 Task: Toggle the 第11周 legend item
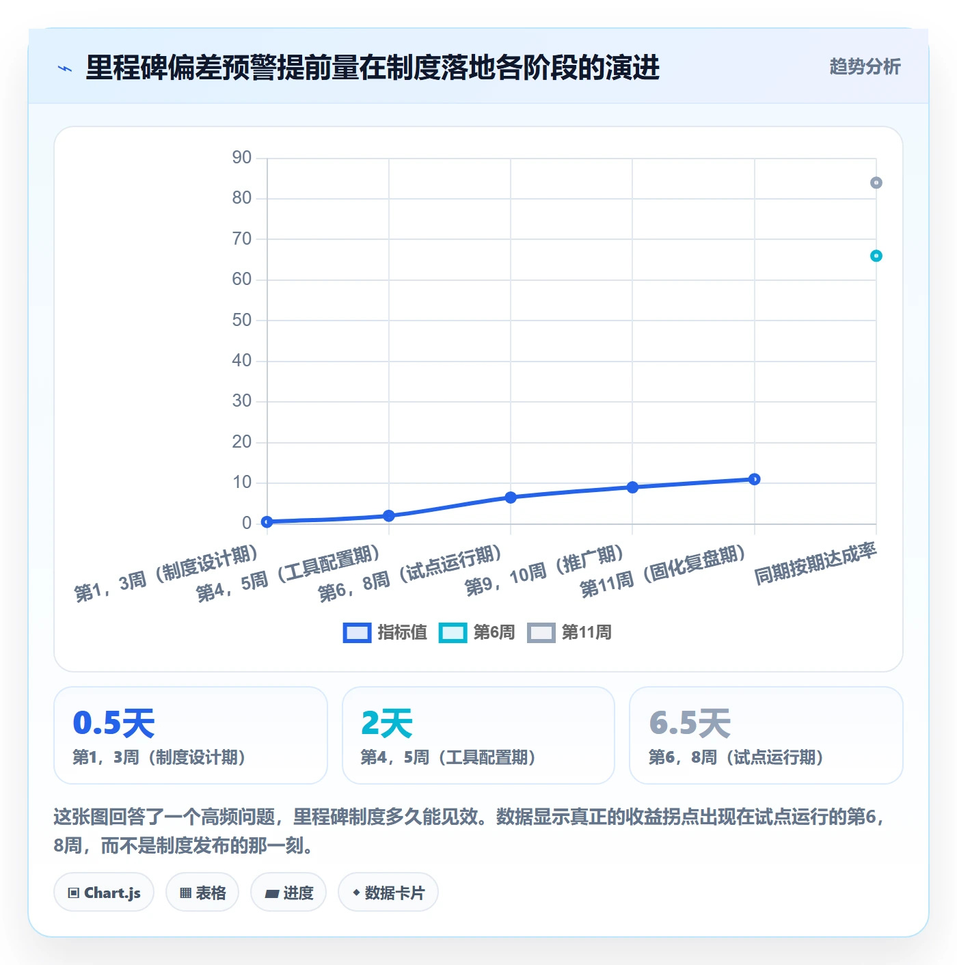click(x=569, y=632)
